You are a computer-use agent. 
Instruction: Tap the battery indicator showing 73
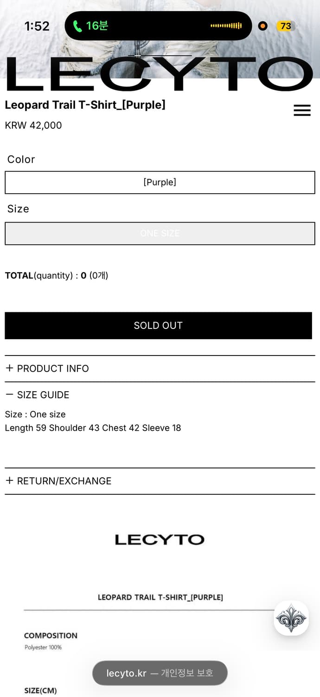(x=286, y=26)
